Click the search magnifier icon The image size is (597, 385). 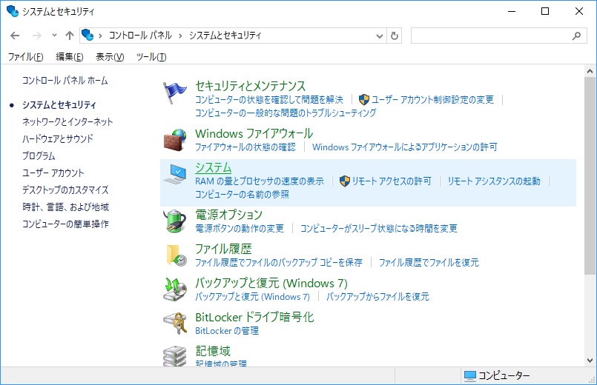[576, 36]
